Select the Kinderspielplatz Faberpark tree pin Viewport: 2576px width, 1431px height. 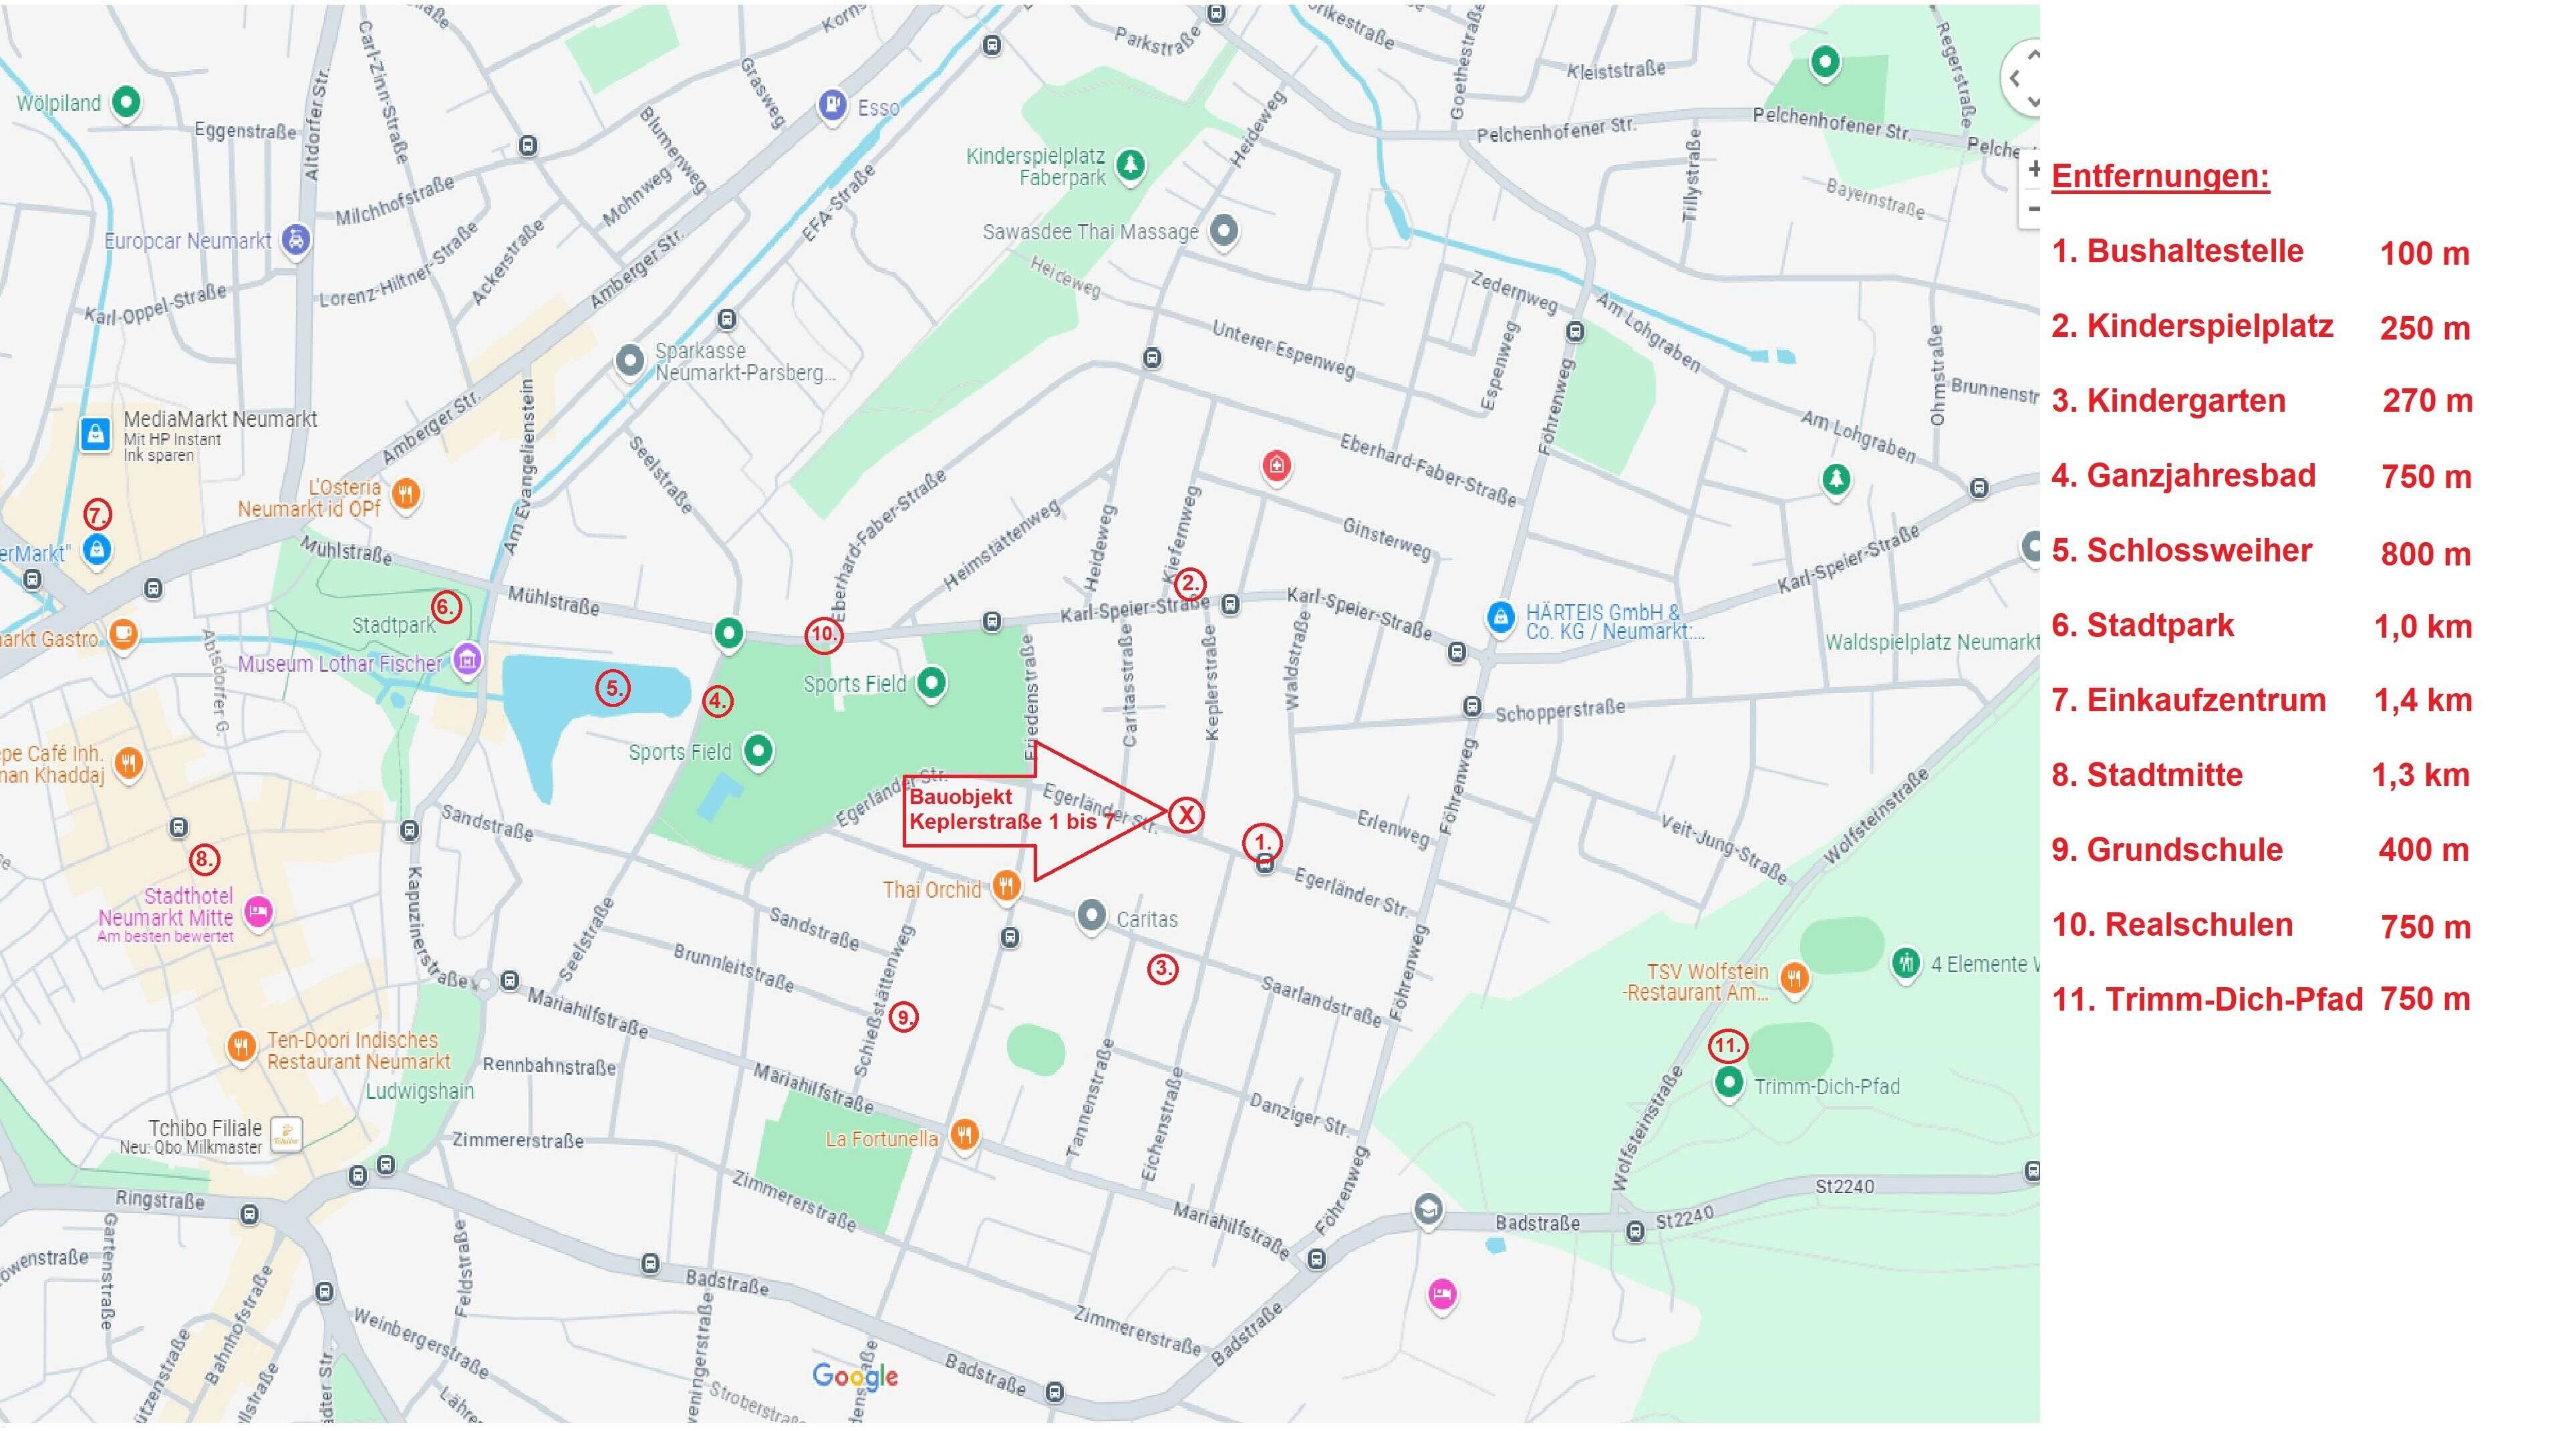(x=1130, y=164)
